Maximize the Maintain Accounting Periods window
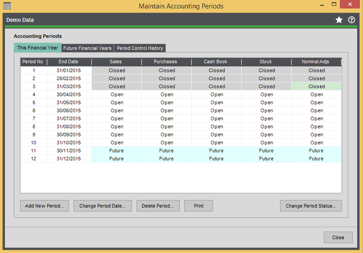Image resolution: width=363 pixels, height=253 pixels. click(x=334, y=4)
